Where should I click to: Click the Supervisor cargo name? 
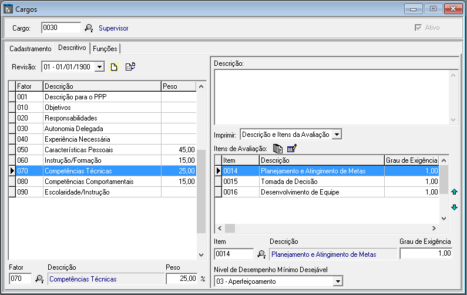(113, 28)
